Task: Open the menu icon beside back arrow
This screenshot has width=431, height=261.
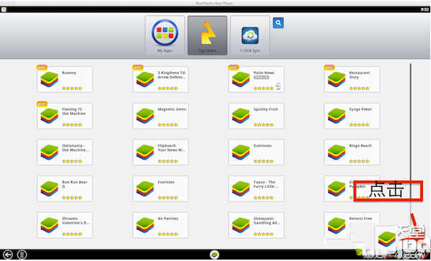Action: (22, 255)
